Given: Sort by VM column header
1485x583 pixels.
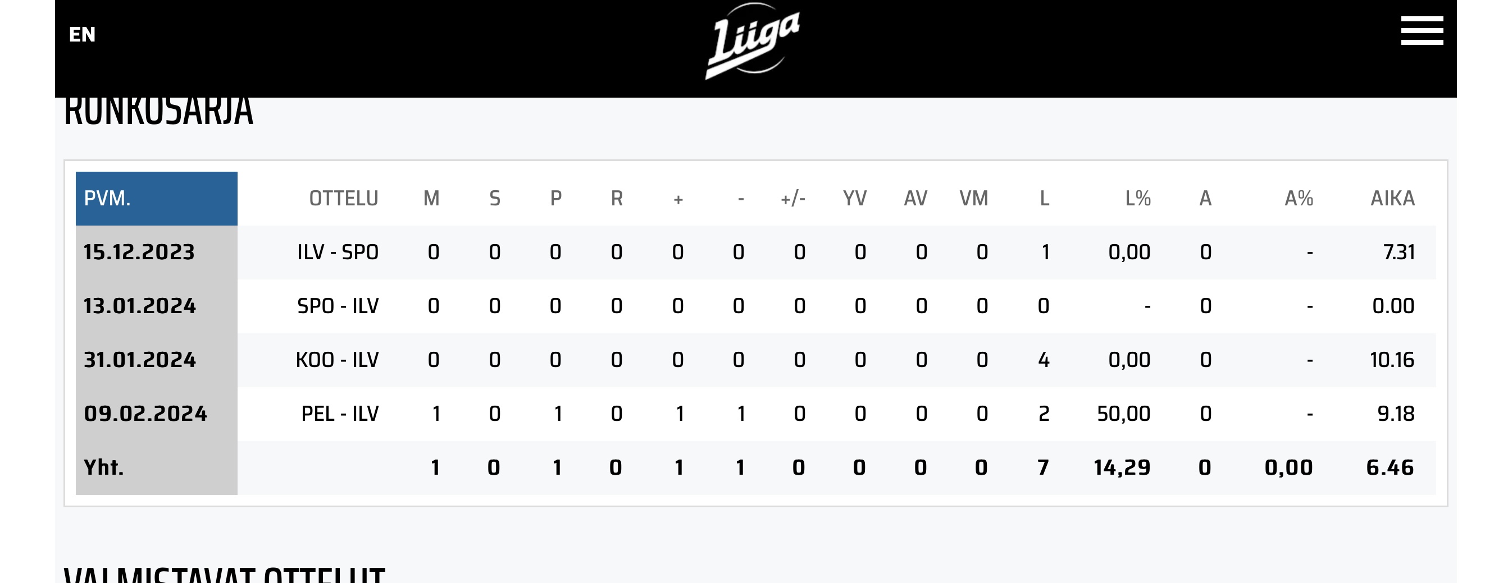Looking at the screenshot, I should pos(974,198).
